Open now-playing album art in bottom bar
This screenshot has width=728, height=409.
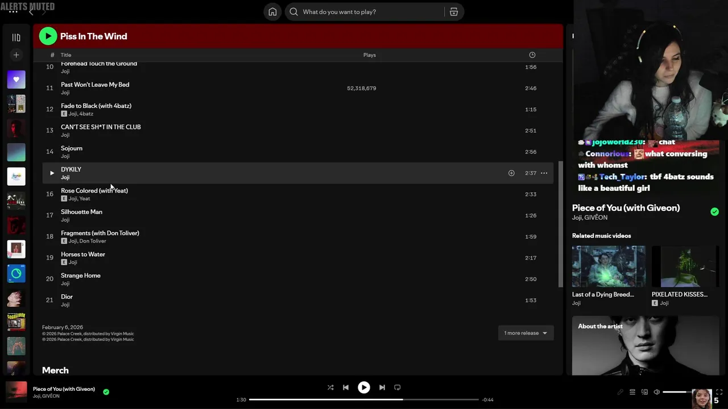(x=16, y=392)
